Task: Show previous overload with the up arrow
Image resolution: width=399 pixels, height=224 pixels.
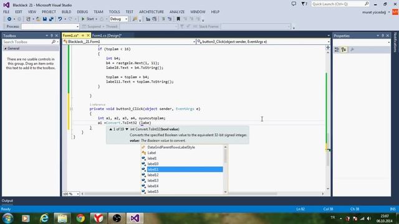Action: point(111,129)
